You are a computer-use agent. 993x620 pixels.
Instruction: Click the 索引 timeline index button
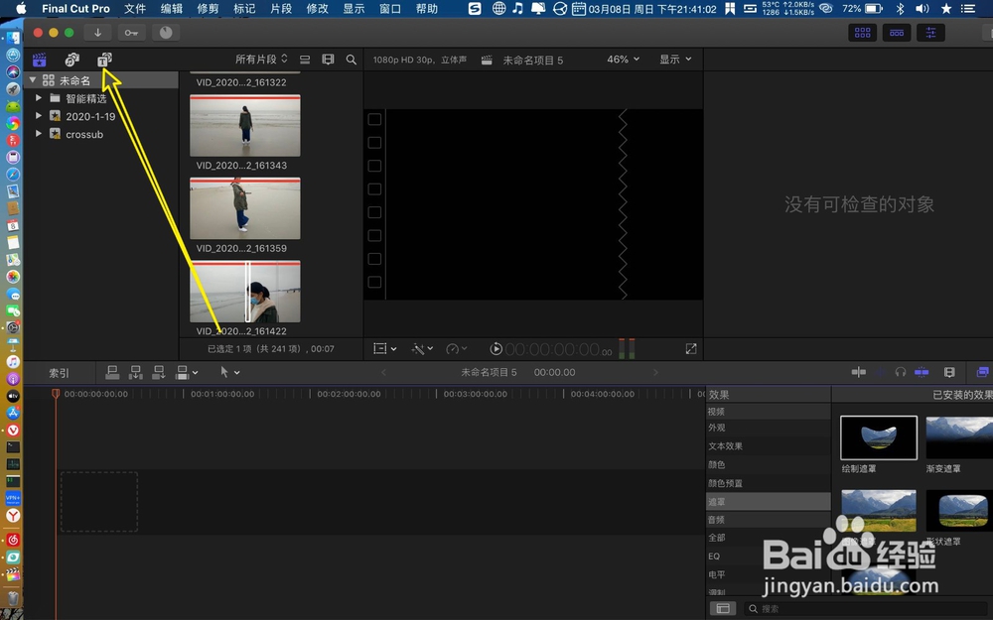[59, 373]
